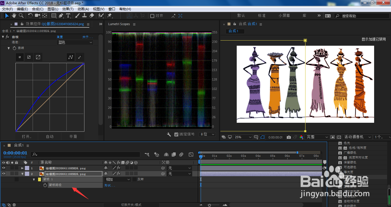391x207 pixels.
Task: Open layer 1 parent 无 dropdown
Action: tap(179, 168)
